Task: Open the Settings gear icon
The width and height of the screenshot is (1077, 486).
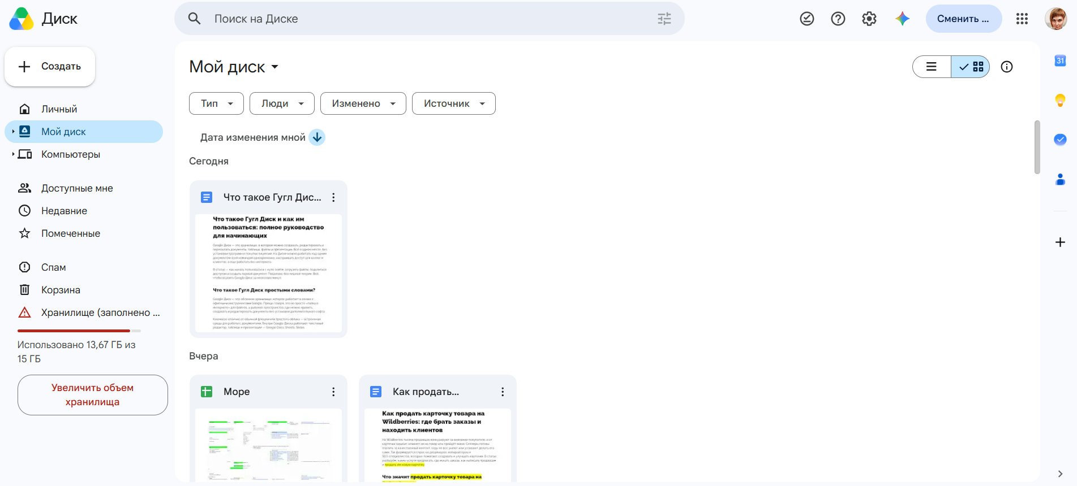Action: 869,19
